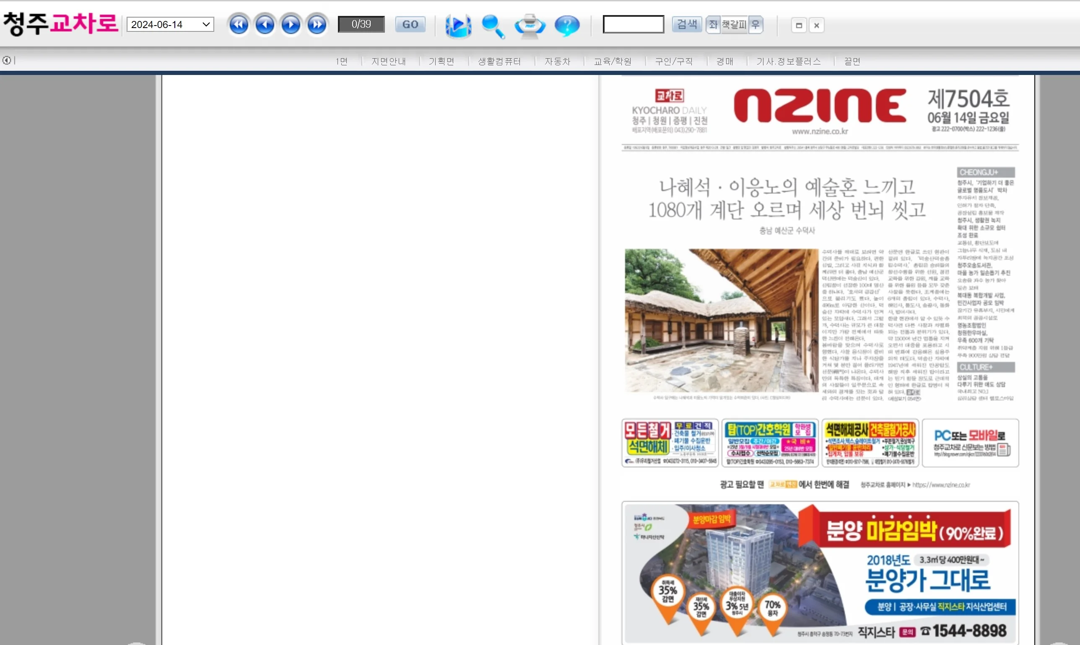
Task: Click the 검색 search button
Action: point(687,24)
